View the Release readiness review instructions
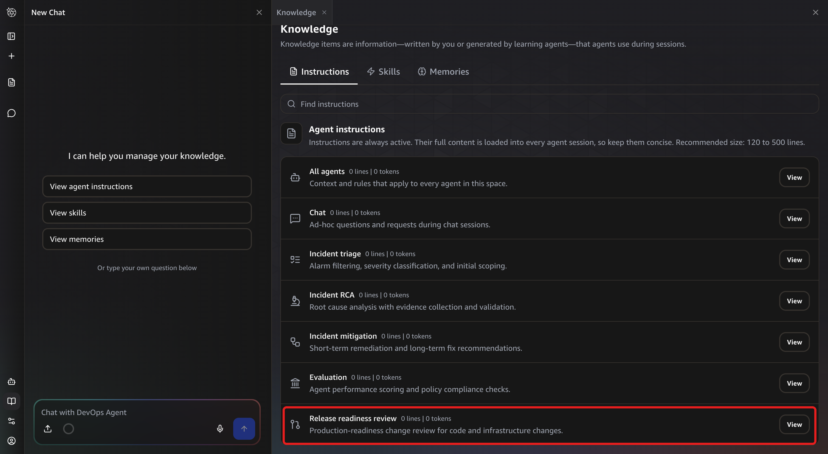828x454 pixels. 794,424
